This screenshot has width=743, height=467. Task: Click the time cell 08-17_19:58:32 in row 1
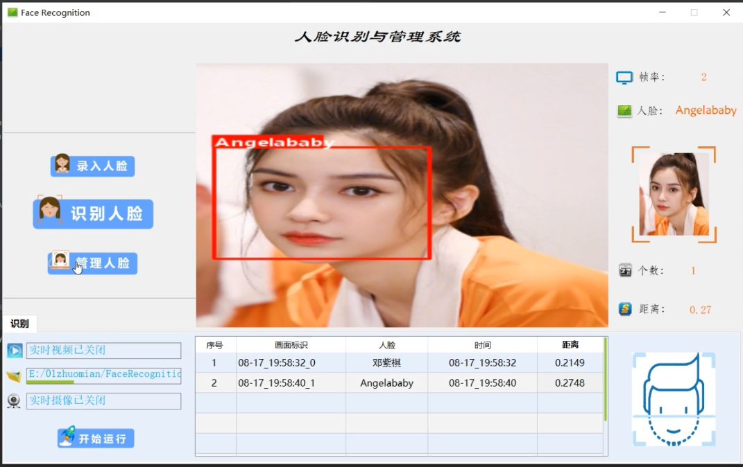(482, 363)
